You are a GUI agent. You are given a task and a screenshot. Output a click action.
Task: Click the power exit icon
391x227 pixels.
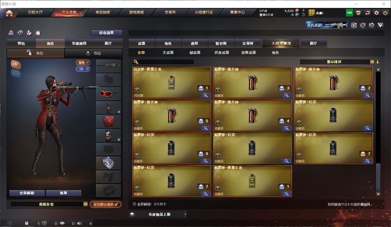click(x=385, y=13)
